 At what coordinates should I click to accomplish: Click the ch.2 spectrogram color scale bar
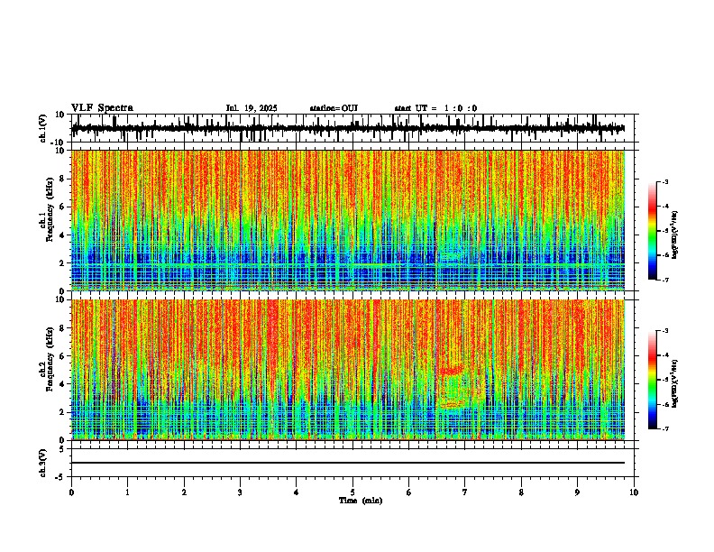[x=653, y=380]
